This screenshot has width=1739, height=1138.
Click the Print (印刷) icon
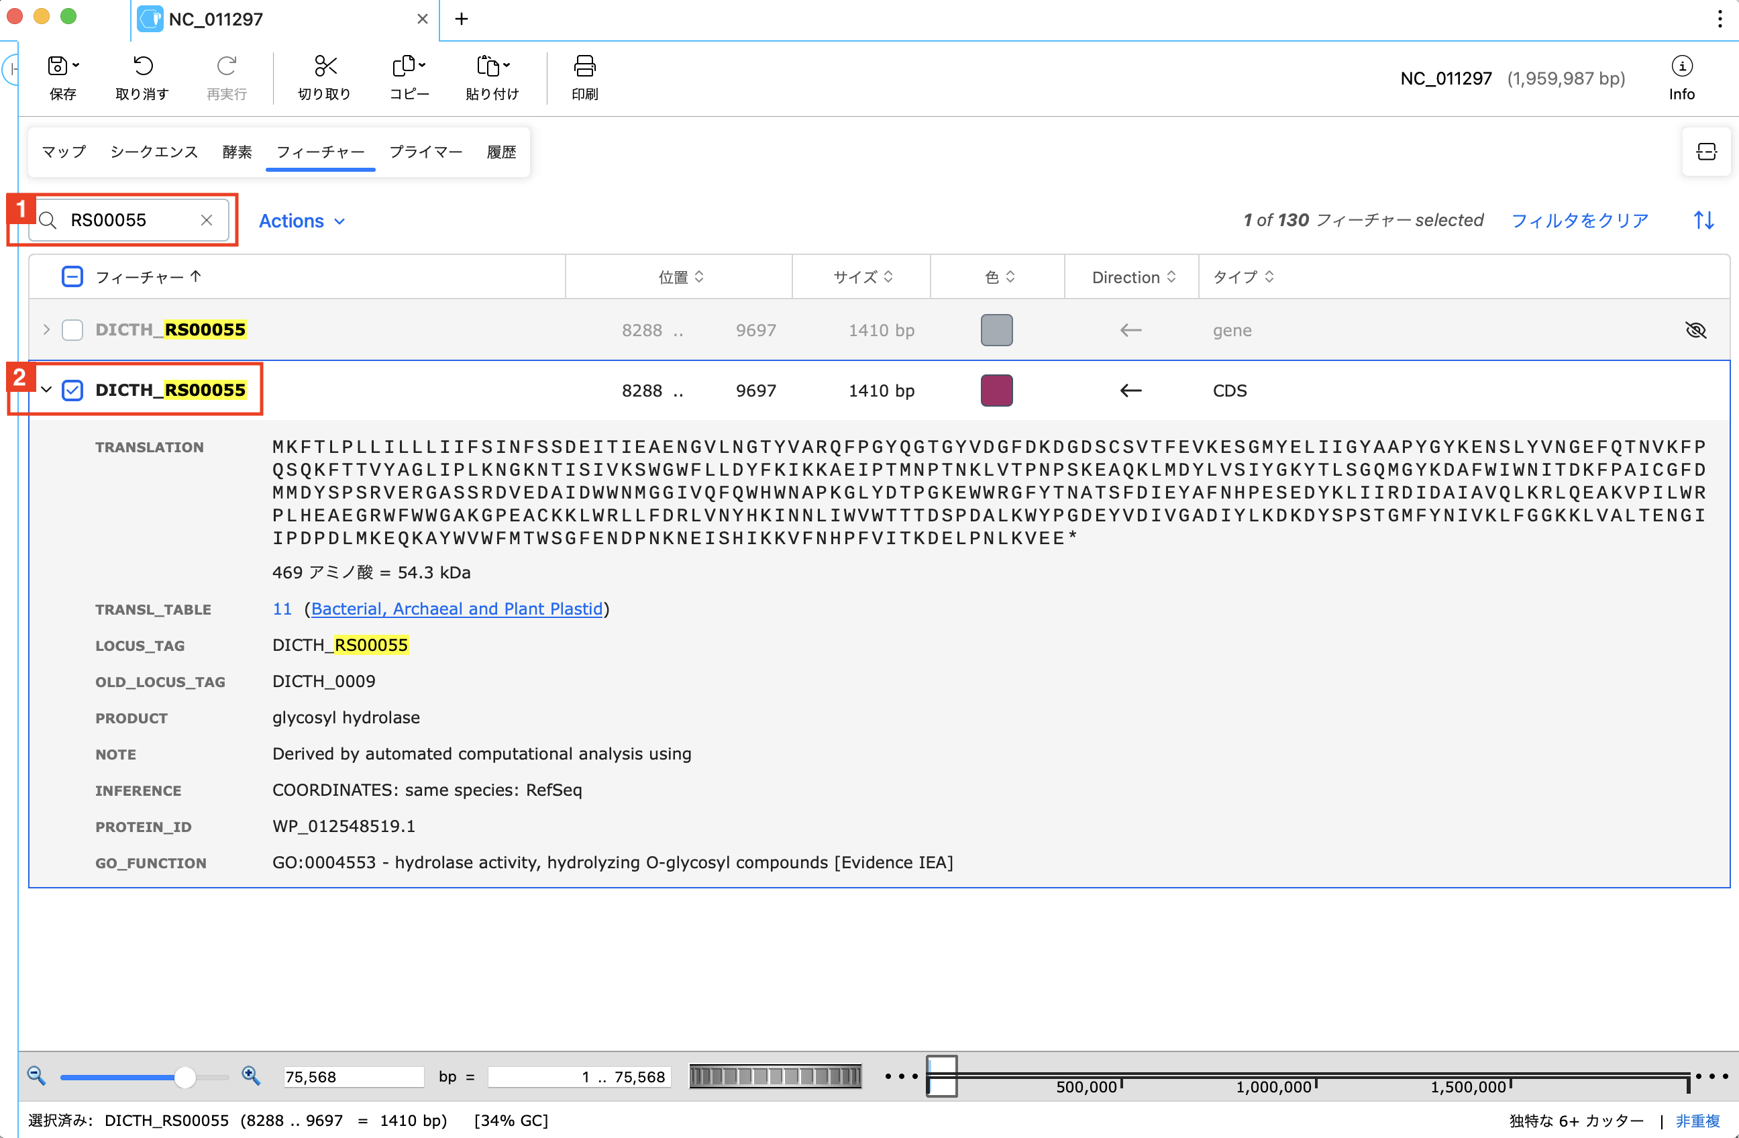tap(584, 66)
